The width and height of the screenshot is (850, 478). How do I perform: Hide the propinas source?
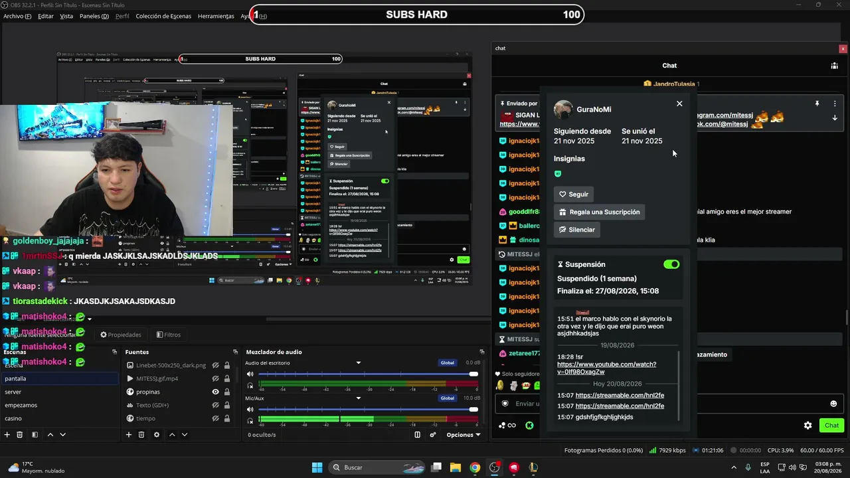pos(215,392)
